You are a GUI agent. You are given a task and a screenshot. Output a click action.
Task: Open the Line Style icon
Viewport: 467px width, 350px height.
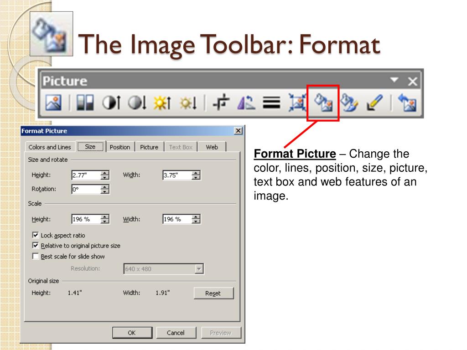[271, 103]
